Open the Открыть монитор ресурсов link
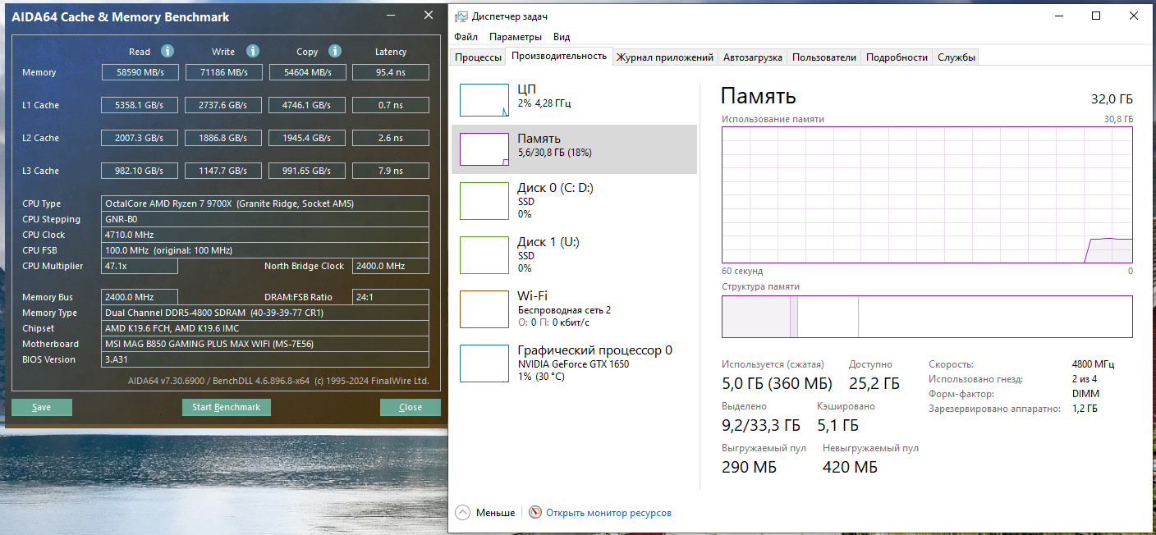1156x535 pixels. point(608,513)
